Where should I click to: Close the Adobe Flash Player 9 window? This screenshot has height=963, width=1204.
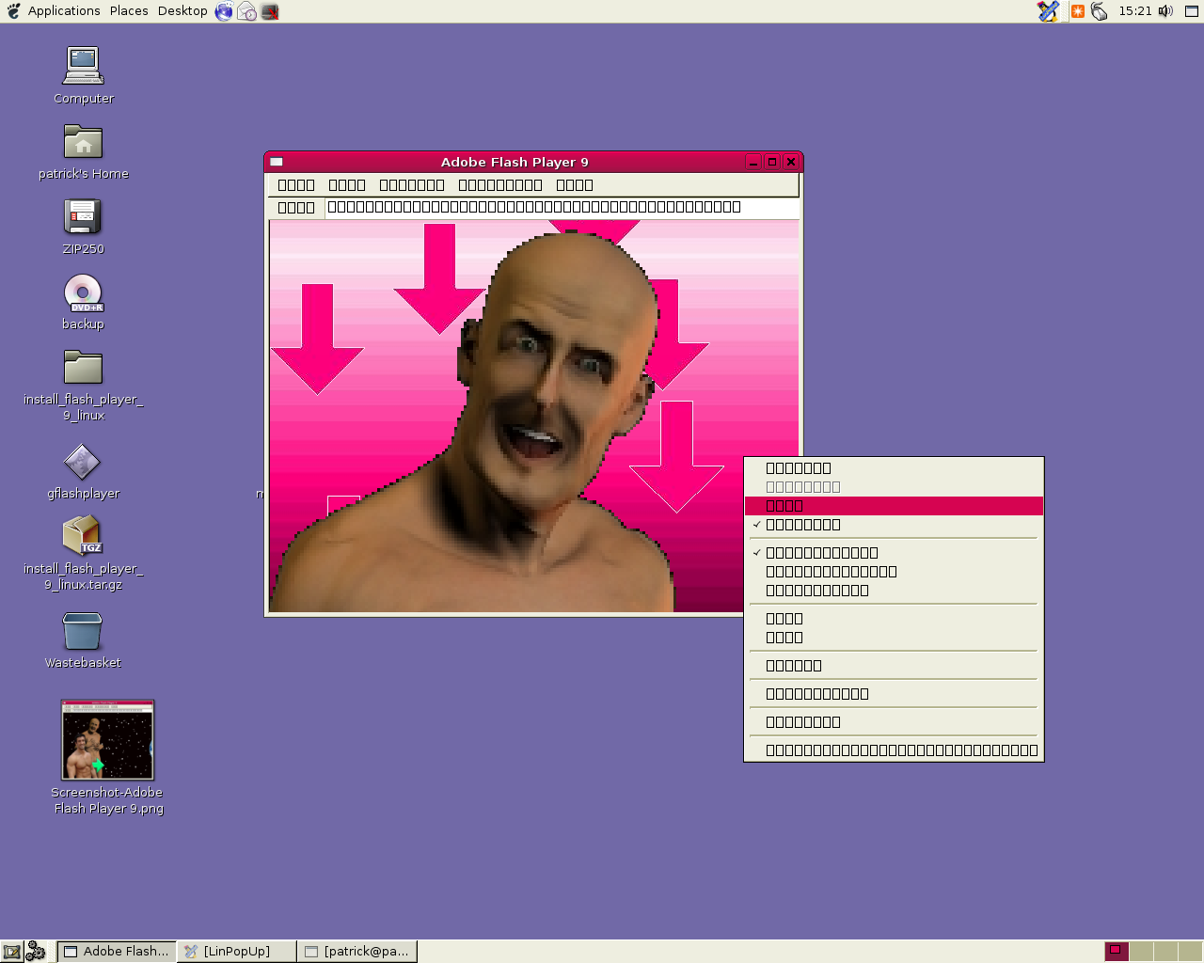[791, 162]
